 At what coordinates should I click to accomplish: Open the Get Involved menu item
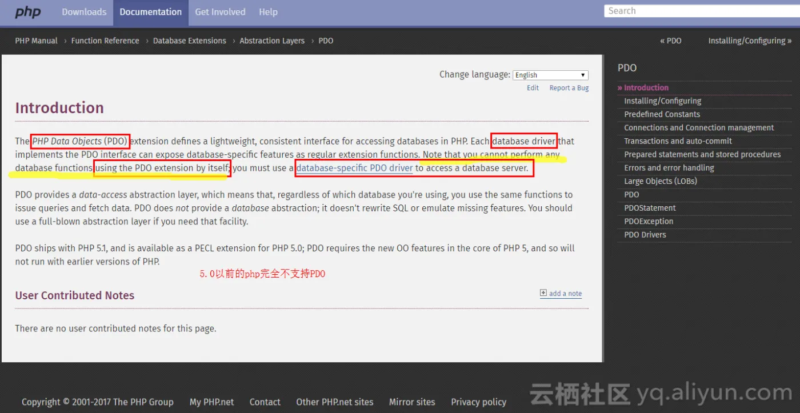220,12
